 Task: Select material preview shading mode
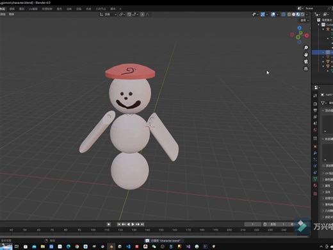pos(298,14)
